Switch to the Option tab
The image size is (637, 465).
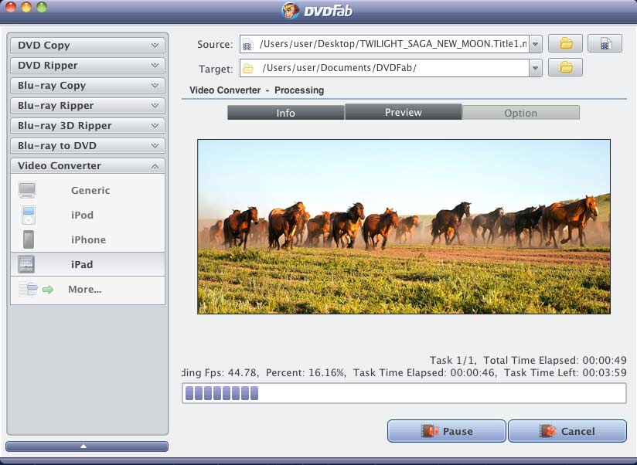[x=521, y=113]
